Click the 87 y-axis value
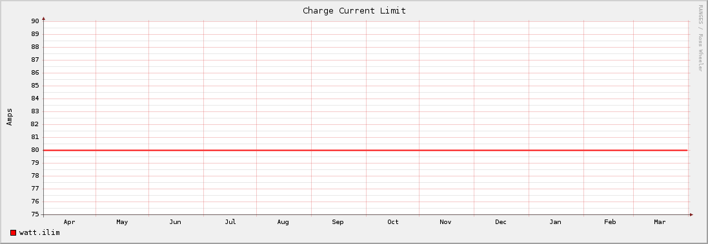 tap(35, 60)
